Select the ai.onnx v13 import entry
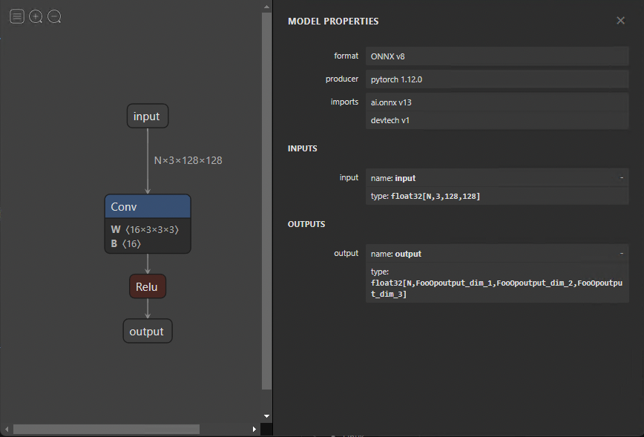 497,102
